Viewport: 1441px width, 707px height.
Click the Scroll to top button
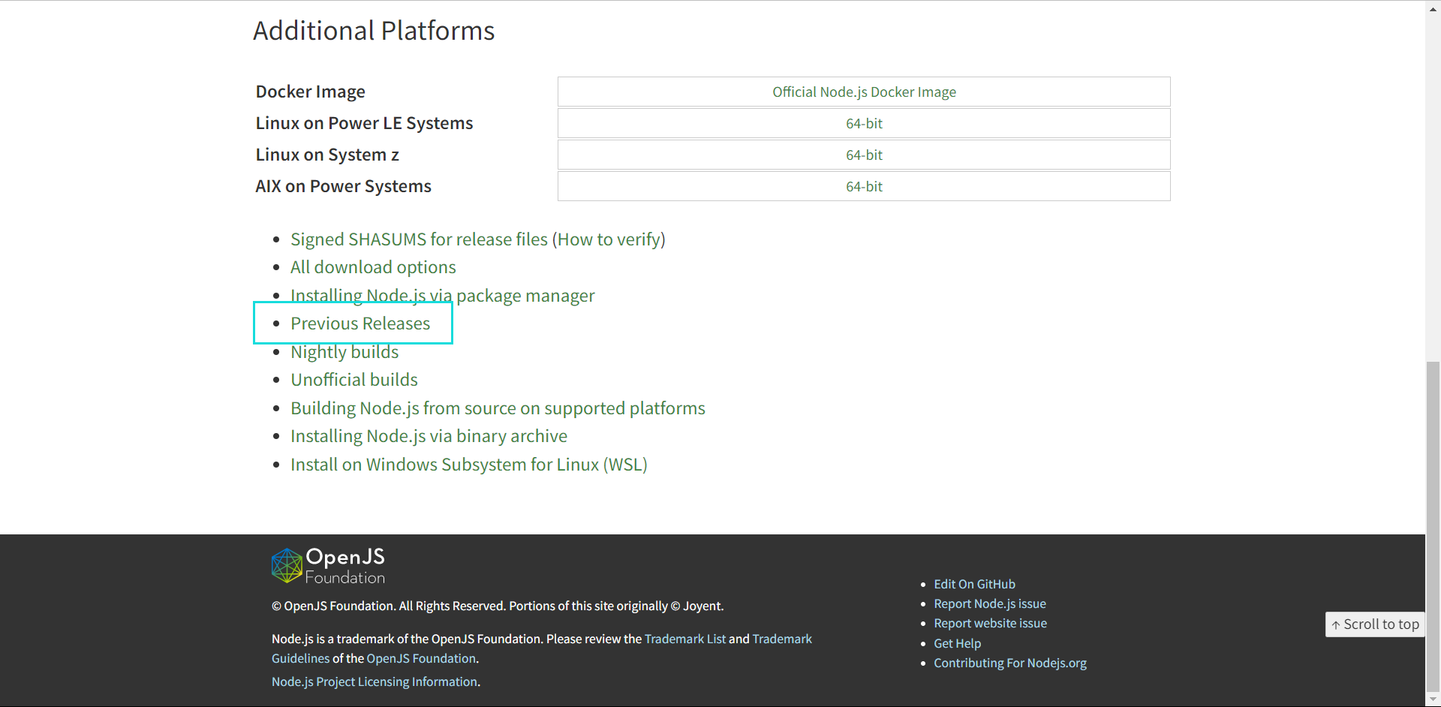tap(1375, 624)
